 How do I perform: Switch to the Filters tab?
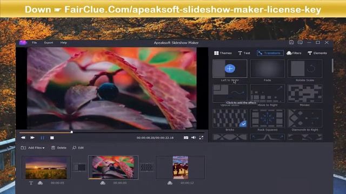(x=294, y=53)
